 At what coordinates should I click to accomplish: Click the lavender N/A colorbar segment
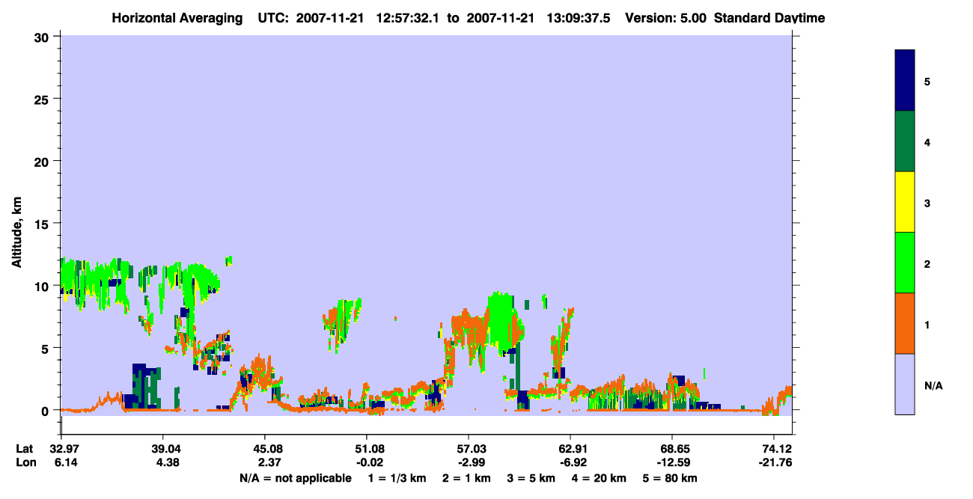coord(905,384)
